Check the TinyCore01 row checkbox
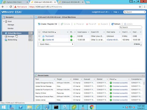Screen dimensions: 147x110 (x=39, y=36)
